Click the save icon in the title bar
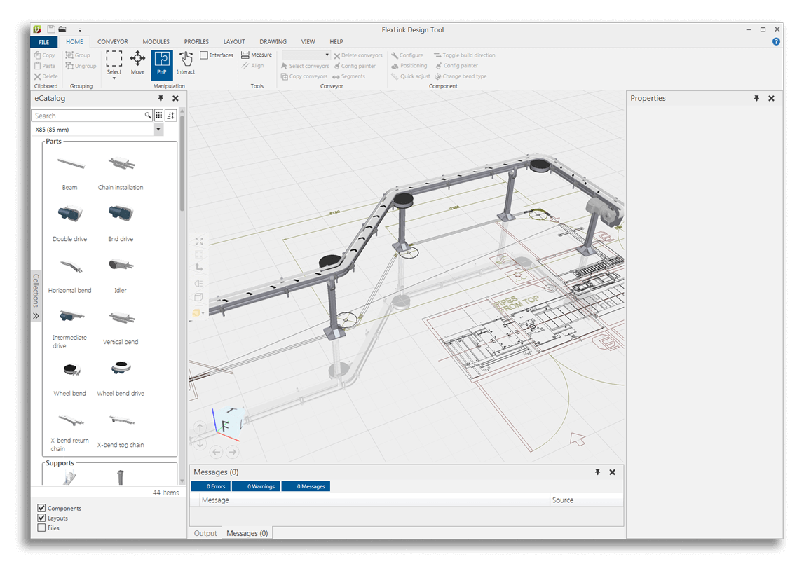This screenshot has height=571, width=804. click(51, 29)
